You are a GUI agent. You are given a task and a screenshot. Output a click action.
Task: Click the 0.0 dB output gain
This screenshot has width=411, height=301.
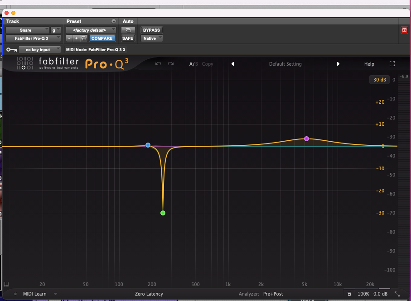380,294
